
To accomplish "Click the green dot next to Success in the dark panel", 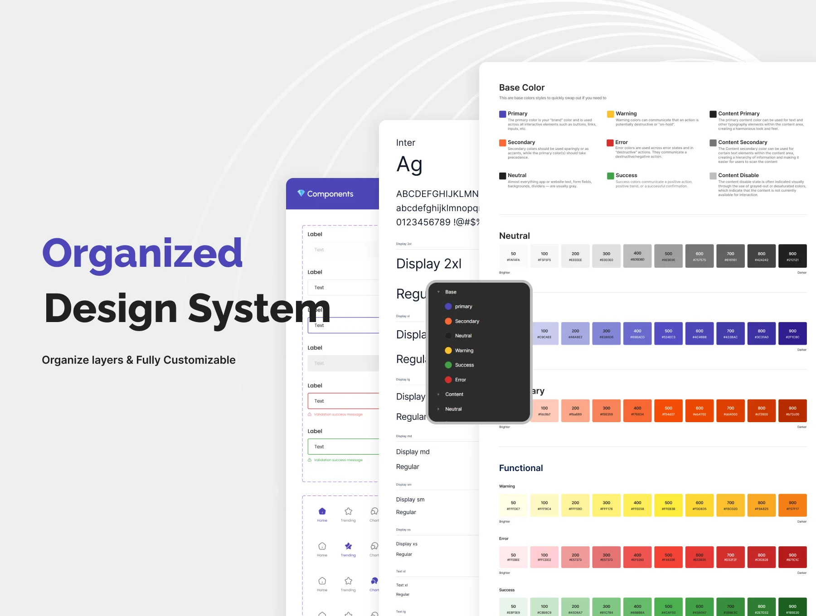I will click(x=448, y=365).
